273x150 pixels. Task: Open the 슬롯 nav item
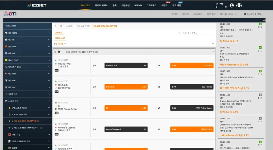coord(114,6)
